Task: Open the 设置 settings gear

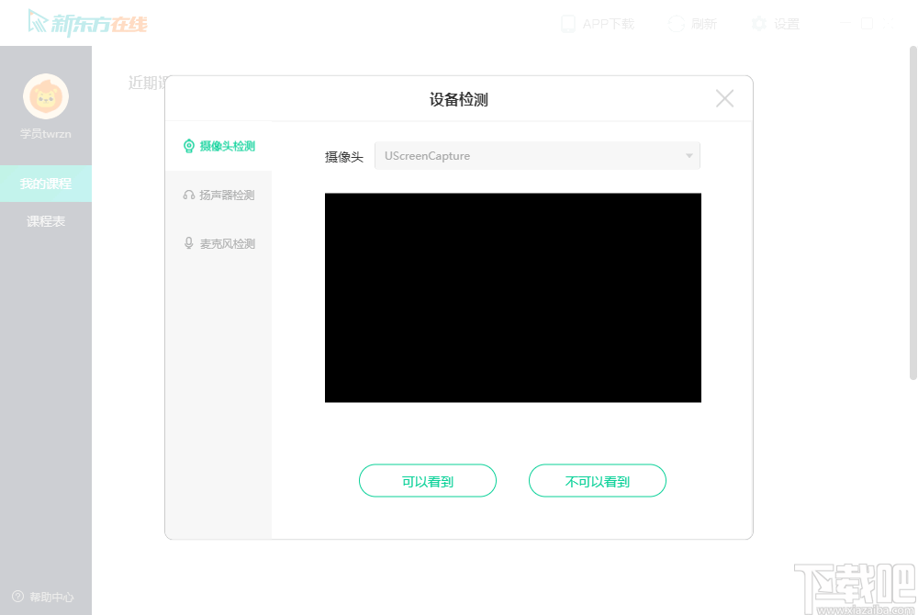Action: tap(760, 23)
